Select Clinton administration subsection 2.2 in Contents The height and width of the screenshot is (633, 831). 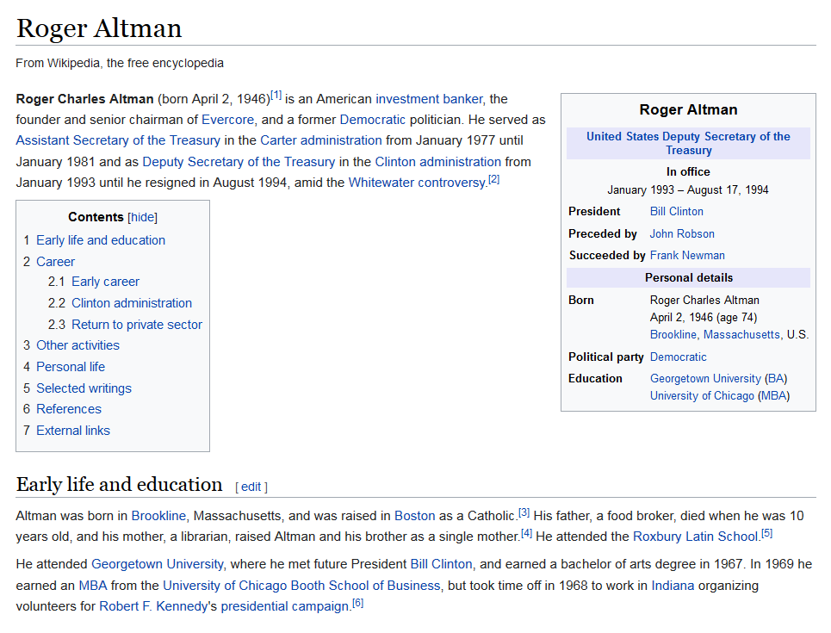(132, 302)
